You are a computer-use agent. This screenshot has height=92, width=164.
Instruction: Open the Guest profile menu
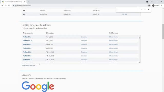pos(156,6)
